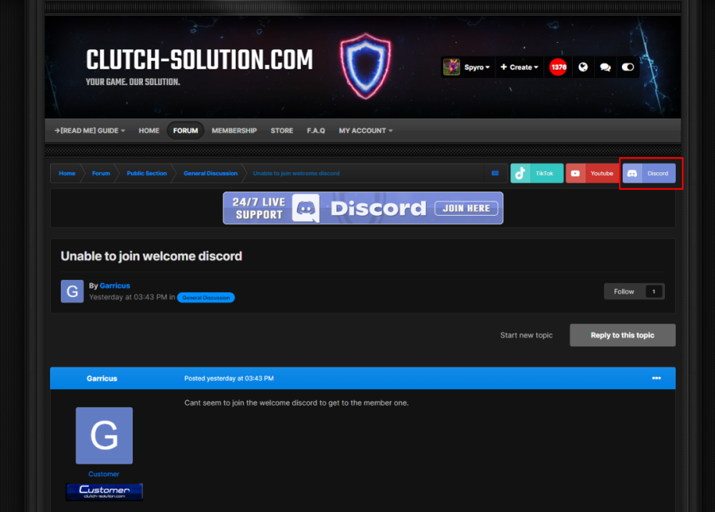Click the Follow button
The height and width of the screenshot is (512, 715).
pyautogui.click(x=624, y=291)
